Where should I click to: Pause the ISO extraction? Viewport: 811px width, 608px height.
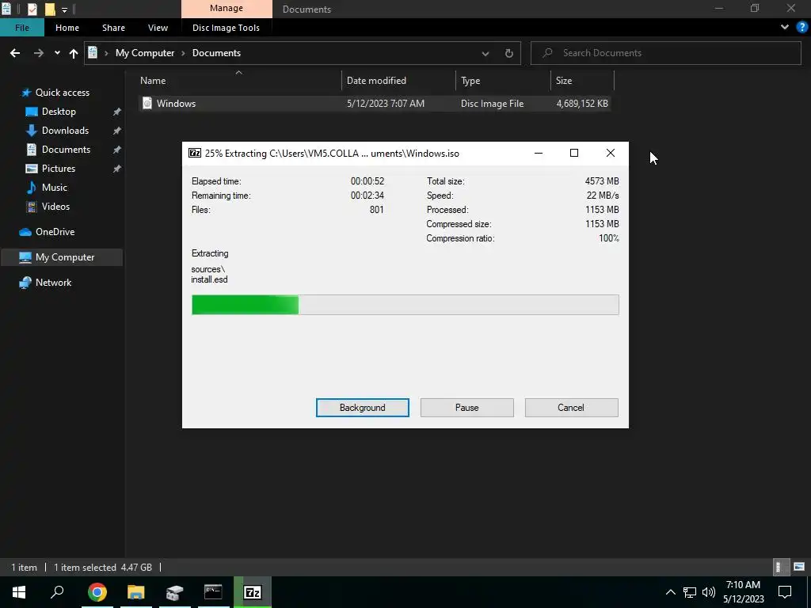tap(466, 408)
